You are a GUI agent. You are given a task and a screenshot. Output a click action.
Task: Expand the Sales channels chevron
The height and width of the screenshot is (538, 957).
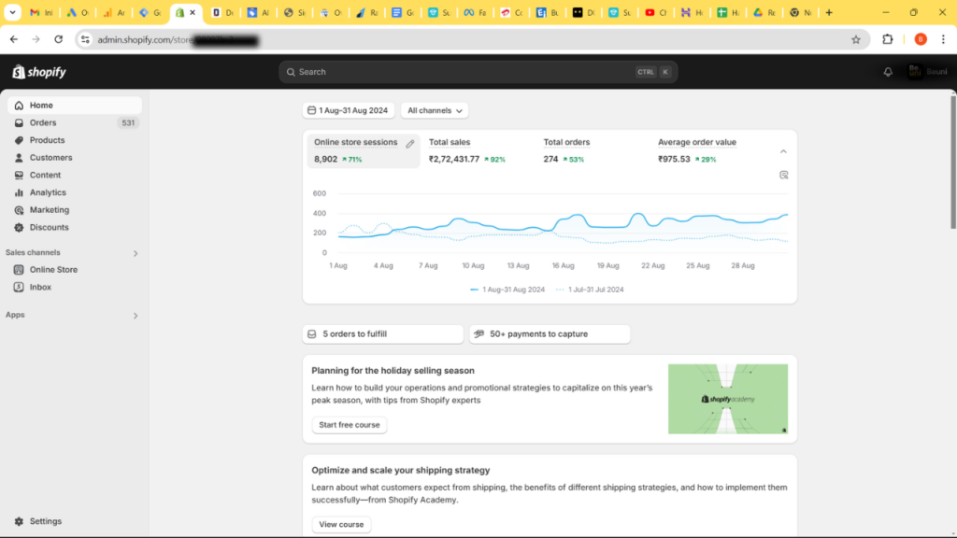tap(136, 253)
